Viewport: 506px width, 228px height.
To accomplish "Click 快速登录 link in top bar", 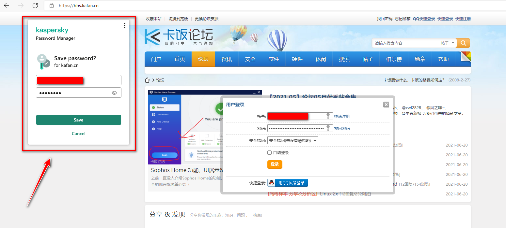I will click(x=445, y=19).
